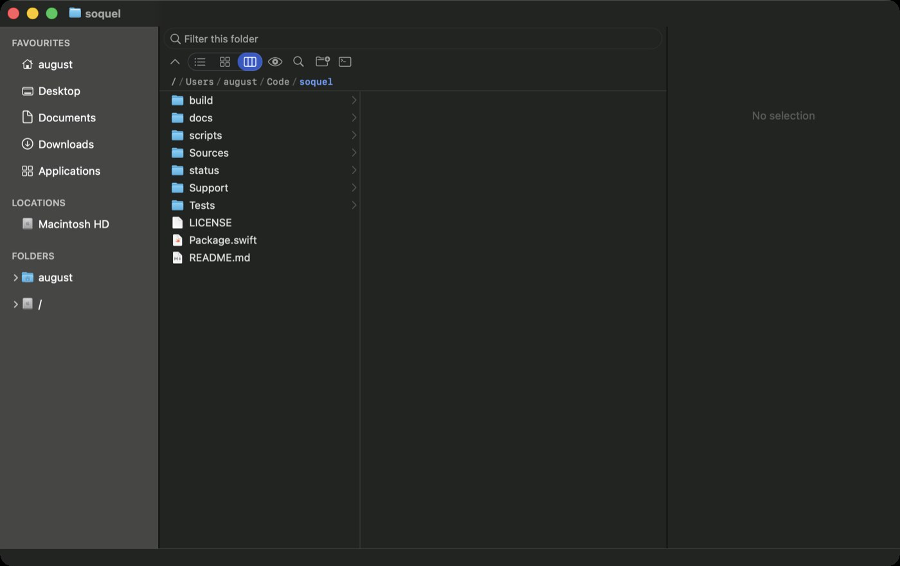
Task: Expand docs using its chevron
Action: click(354, 118)
